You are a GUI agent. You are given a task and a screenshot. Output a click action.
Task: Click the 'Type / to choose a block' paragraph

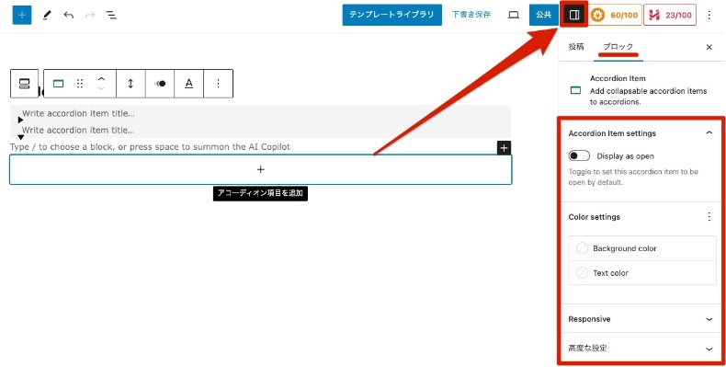pos(150,147)
